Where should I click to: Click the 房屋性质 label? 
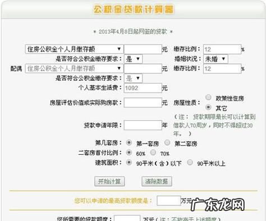[187, 103]
